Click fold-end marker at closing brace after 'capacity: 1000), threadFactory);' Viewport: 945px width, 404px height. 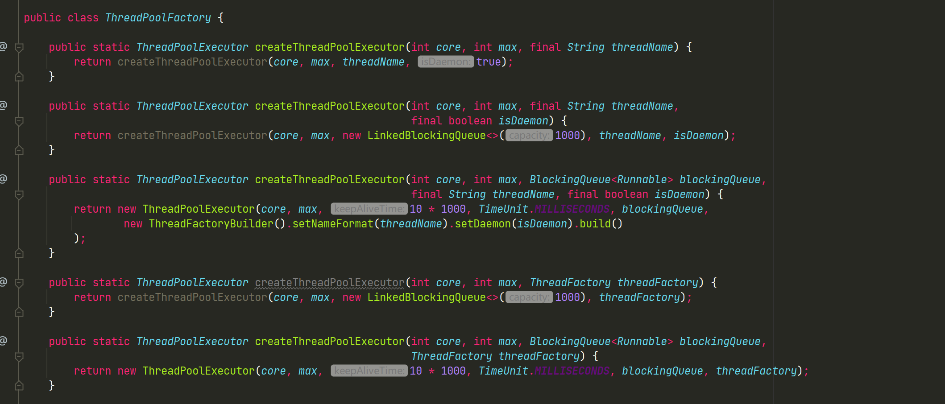click(19, 312)
